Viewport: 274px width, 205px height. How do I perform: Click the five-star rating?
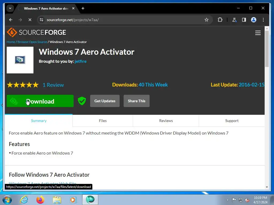(x=23, y=85)
